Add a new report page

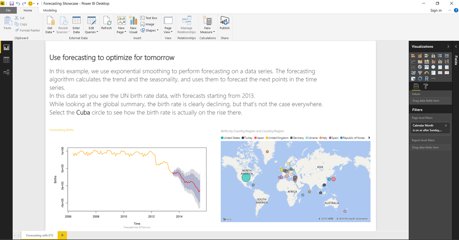(x=62, y=236)
